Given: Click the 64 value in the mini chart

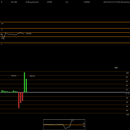Looking at the screenshot, I should 84,123.
